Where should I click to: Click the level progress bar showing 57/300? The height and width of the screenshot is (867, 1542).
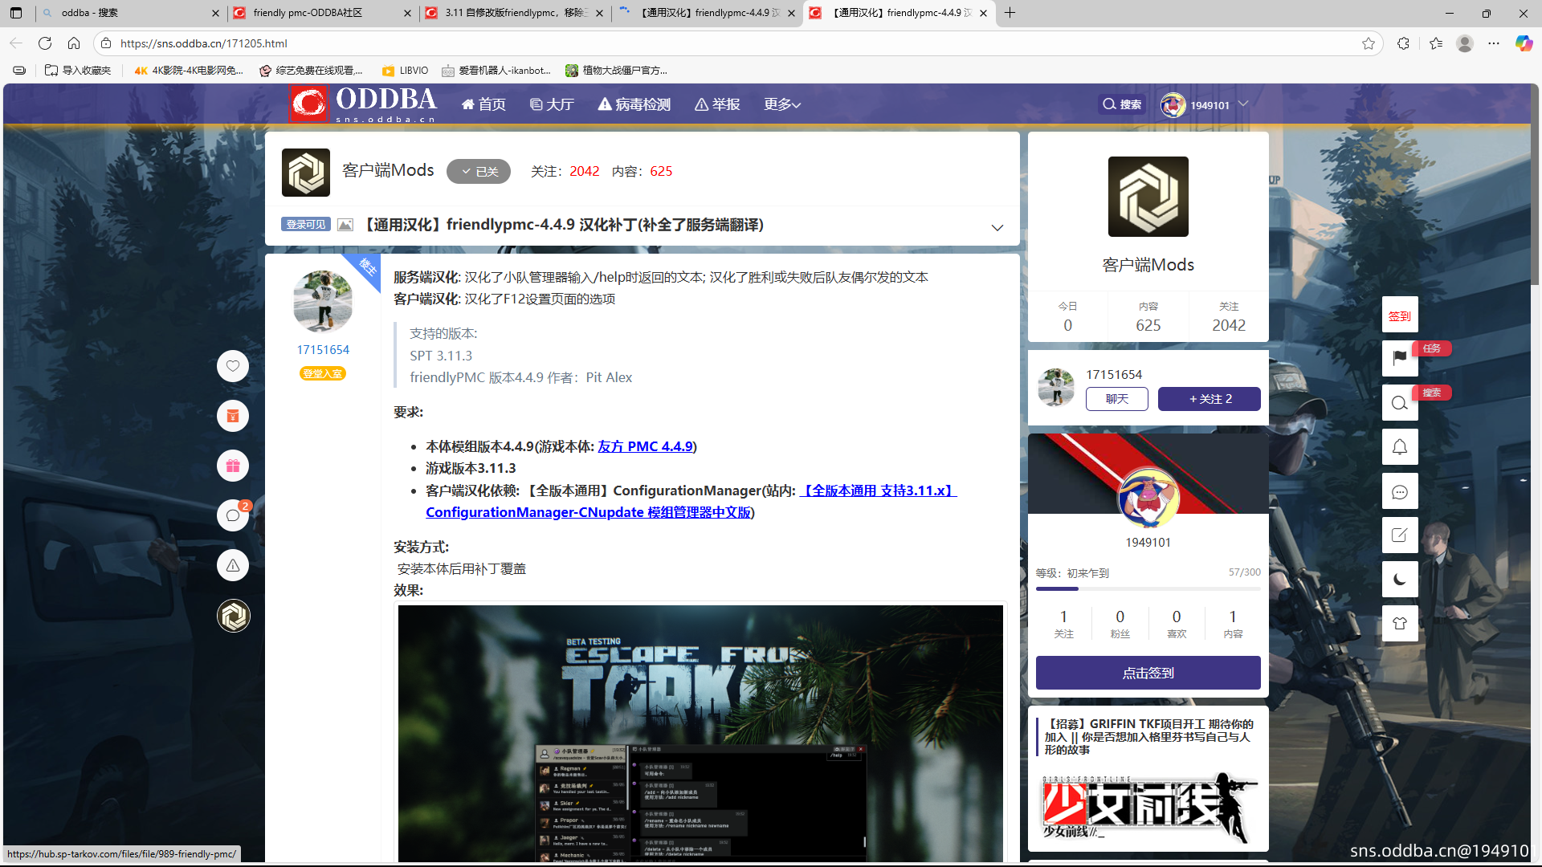[1148, 588]
